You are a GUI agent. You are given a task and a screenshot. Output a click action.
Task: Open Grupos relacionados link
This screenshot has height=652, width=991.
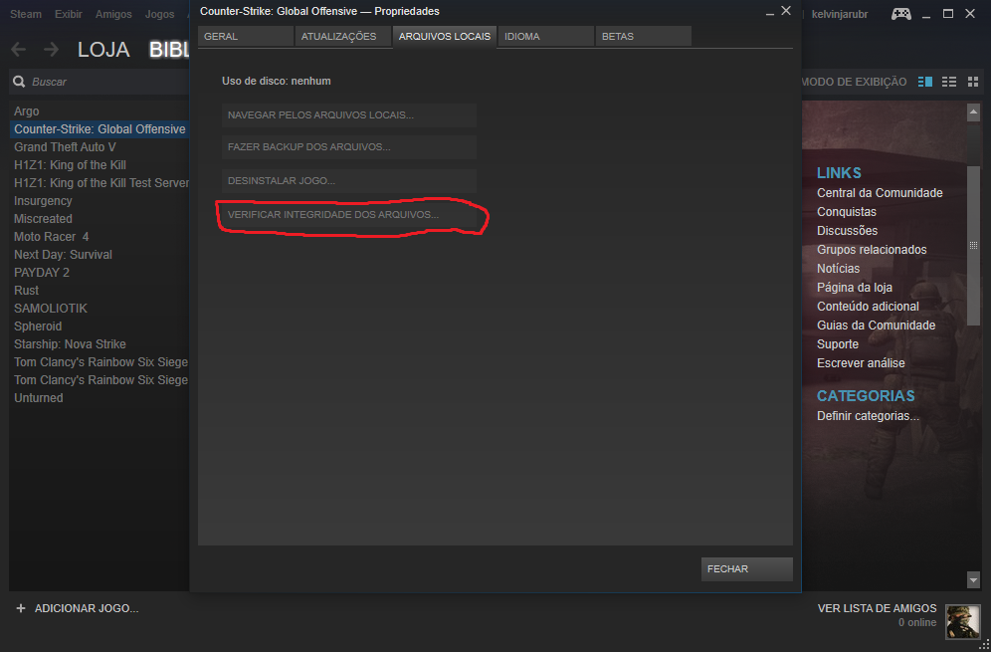872,250
